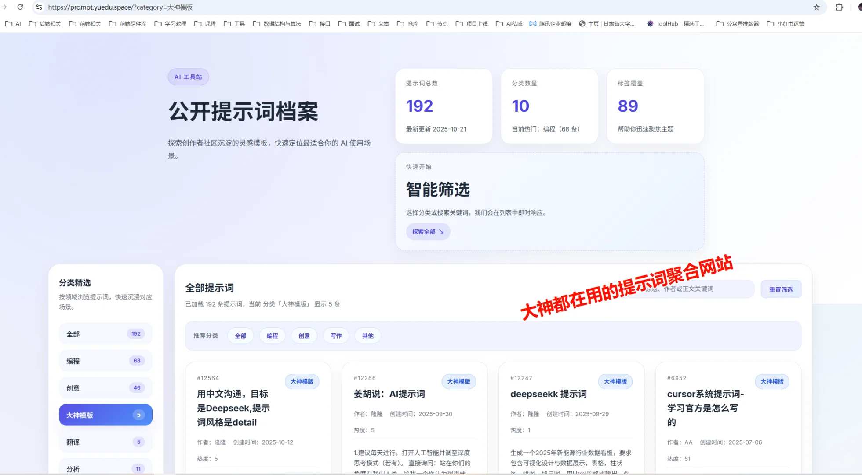Click the keyword search input field
The width and height of the screenshot is (862, 475).
686,289
